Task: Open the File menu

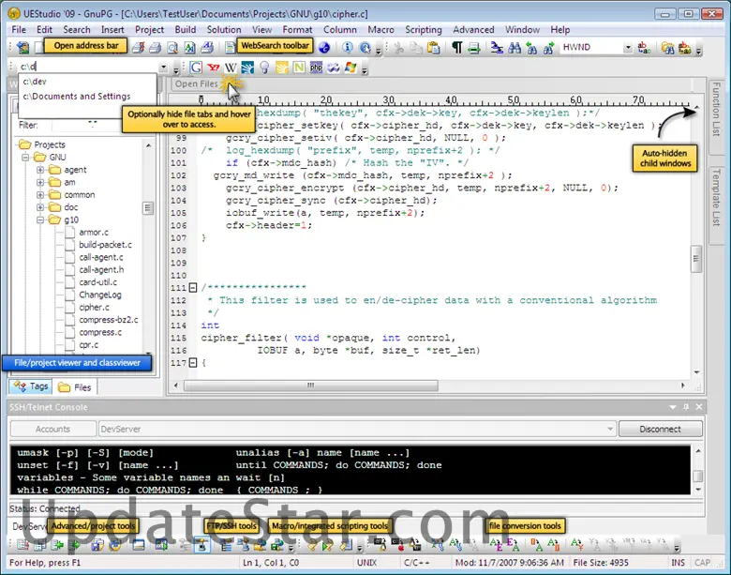Action: click(19, 29)
